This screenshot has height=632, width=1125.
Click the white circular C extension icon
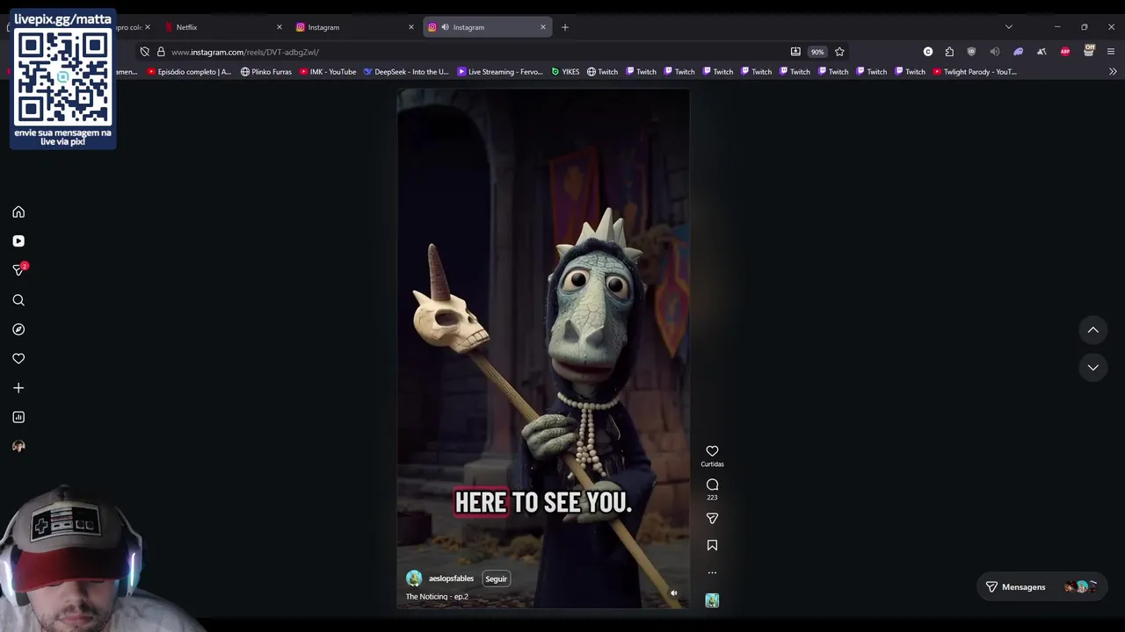(928, 52)
